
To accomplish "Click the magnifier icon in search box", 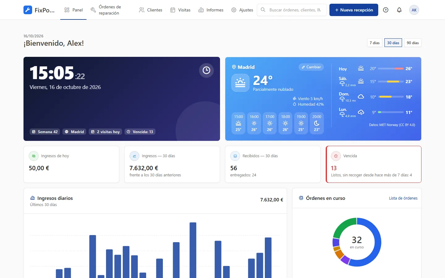I will (x=263, y=10).
